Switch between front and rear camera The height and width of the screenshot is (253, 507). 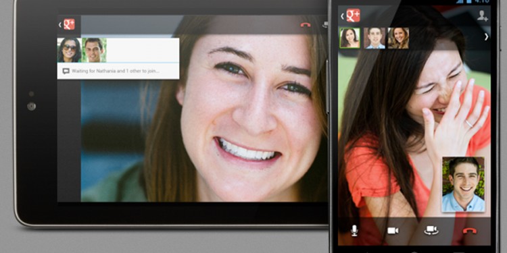[x=431, y=231]
